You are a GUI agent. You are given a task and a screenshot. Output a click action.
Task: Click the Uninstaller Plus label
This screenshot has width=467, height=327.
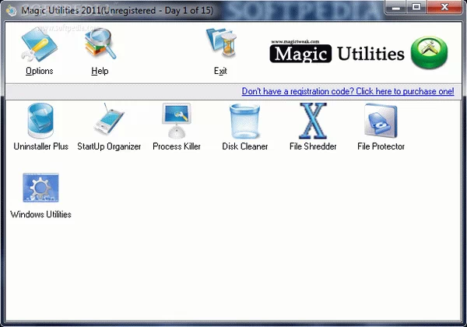[40, 146]
